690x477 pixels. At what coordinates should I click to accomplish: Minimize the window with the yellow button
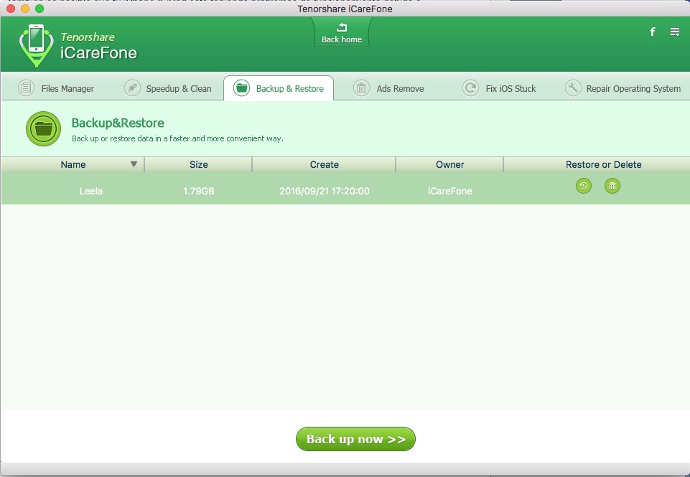pyautogui.click(x=25, y=9)
